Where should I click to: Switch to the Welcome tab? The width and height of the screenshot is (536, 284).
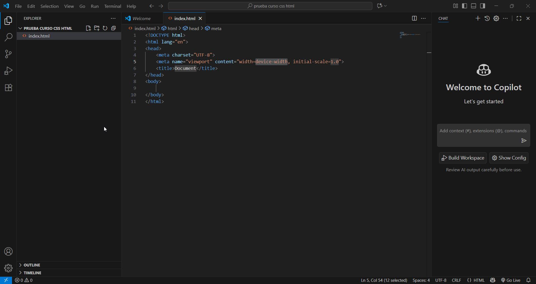click(142, 18)
